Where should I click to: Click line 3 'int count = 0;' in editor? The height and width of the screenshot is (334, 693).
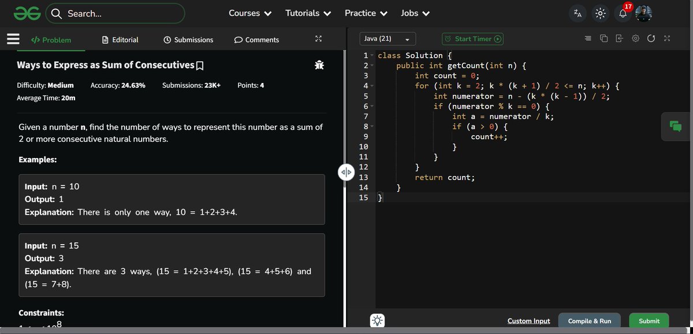click(447, 76)
